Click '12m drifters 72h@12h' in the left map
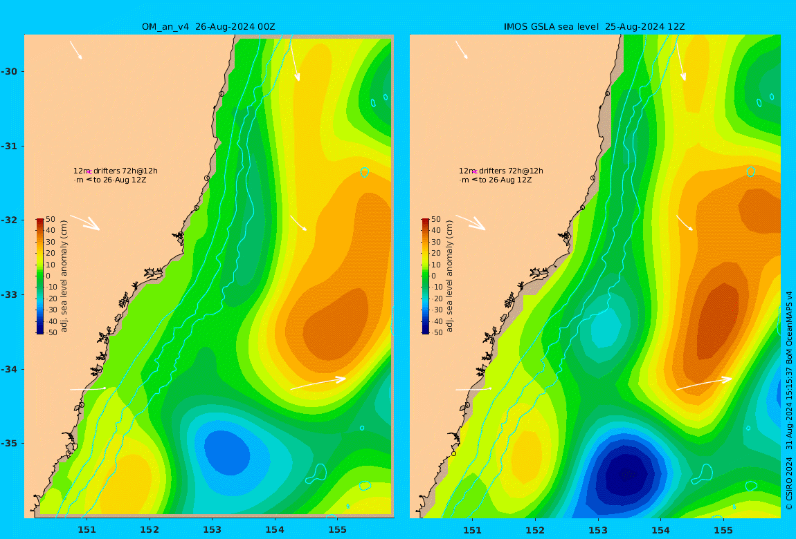The image size is (796, 539). [x=115, y=171]
